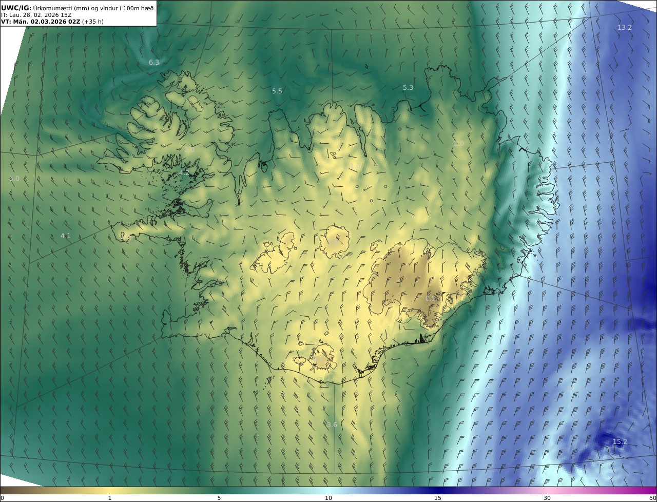Image resolution: width=657 pixels, height=502 pixels.
Task: Select the color scale tick labeled 15
Action: [438, 498]
